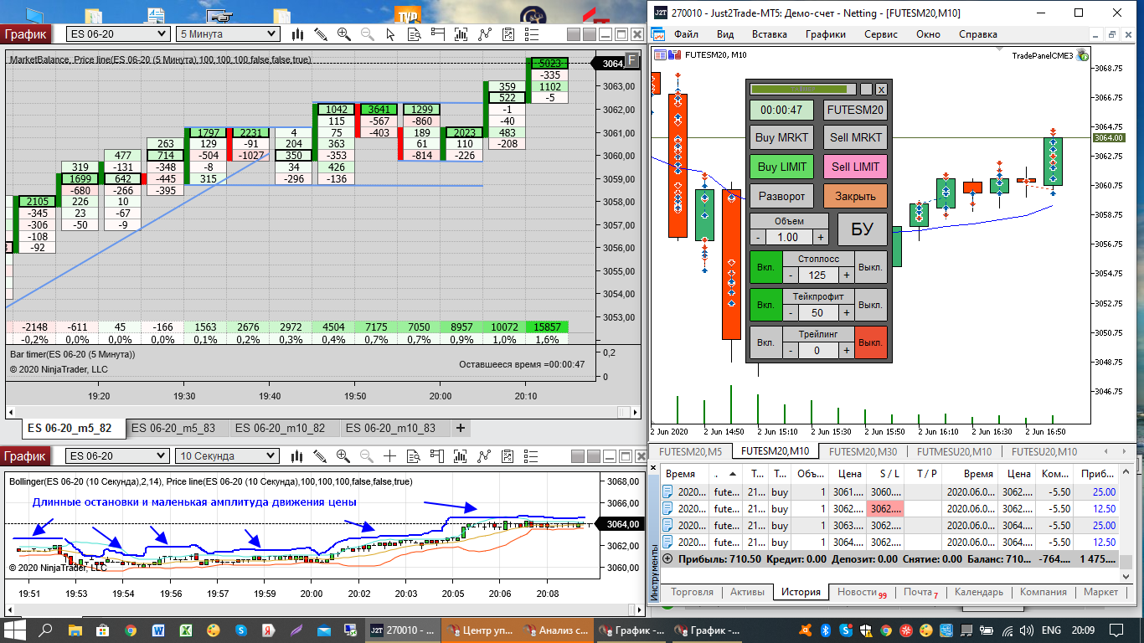
Task: Click the F marker on 5 Минута chart
Action: 632,60
